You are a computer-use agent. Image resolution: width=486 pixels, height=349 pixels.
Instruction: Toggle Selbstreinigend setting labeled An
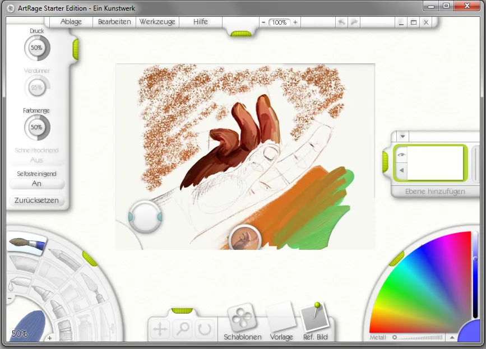pyautogui.click(x=36, y=183)
